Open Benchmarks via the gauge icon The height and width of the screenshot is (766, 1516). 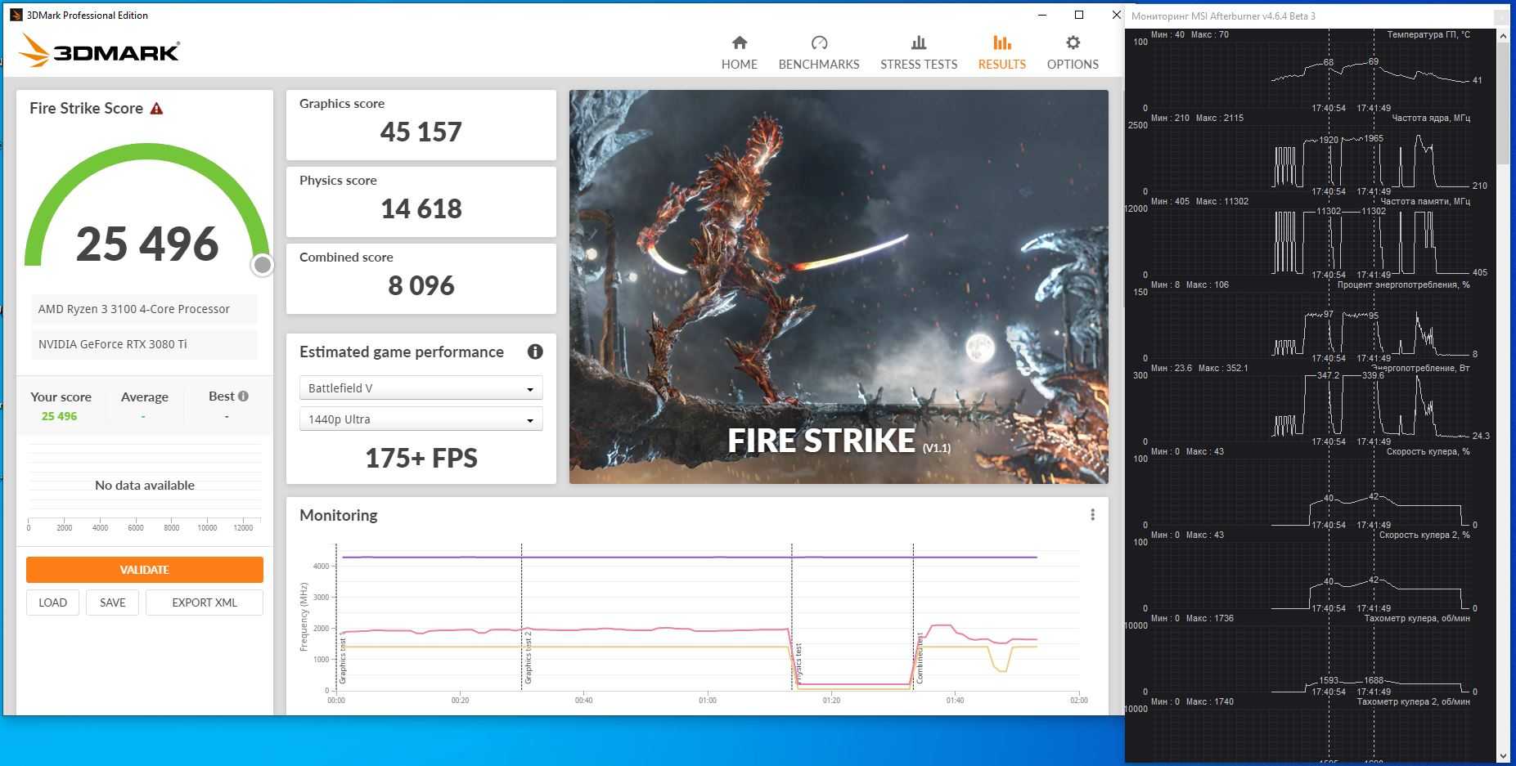tap(818, 43)
